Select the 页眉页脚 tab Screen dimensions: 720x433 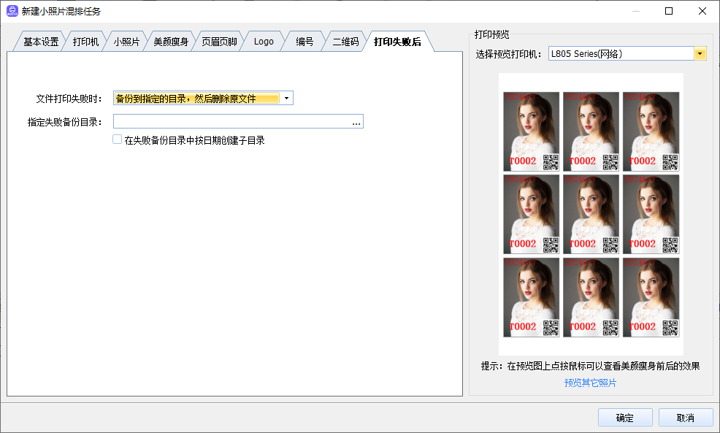pos(219,42)
